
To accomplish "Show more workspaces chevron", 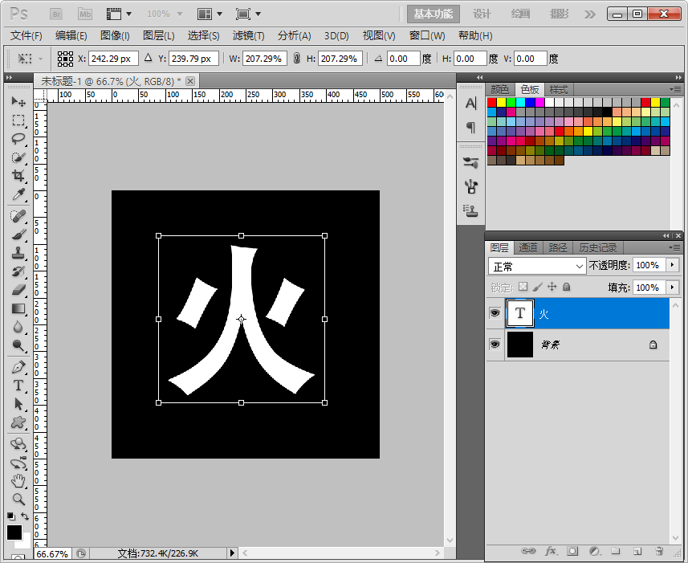I will [x=590, y=14].
